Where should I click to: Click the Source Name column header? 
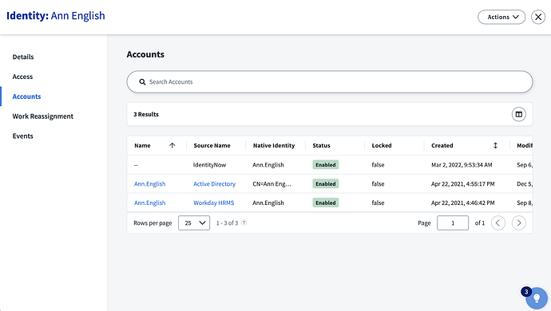(x=212, y=145)
